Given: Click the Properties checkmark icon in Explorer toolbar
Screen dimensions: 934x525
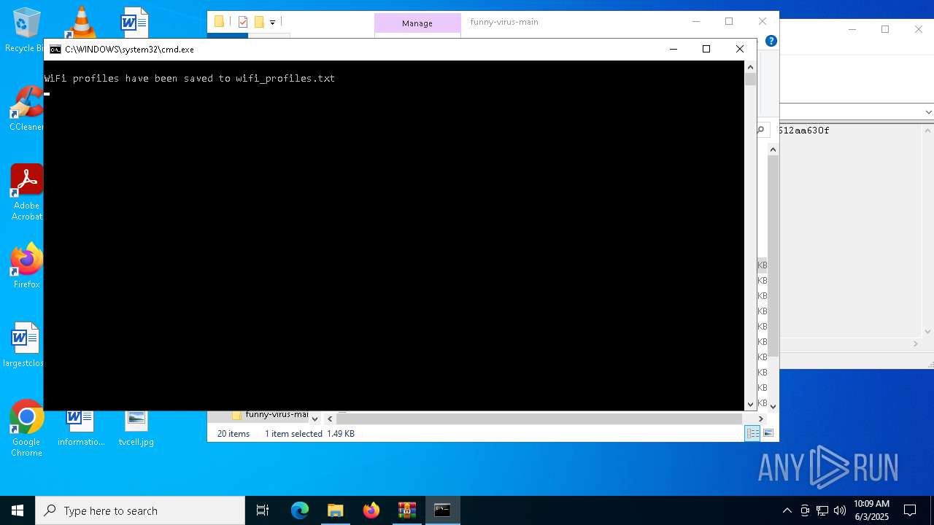Looking at the screenshot, I should pos(243,22).
